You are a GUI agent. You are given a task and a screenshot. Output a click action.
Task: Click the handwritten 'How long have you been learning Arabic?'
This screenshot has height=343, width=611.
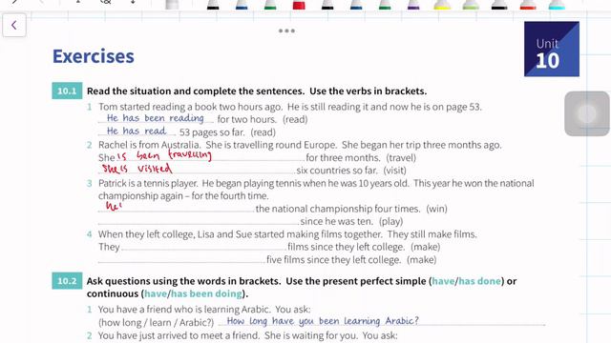tap(323, 321)
